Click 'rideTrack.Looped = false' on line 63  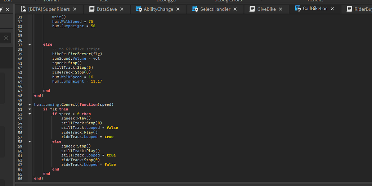89,164
